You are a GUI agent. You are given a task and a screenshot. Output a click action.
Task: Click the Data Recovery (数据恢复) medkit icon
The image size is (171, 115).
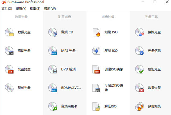(139, 88)
